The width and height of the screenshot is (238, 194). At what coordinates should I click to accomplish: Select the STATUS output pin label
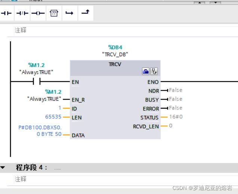point(149,118)
